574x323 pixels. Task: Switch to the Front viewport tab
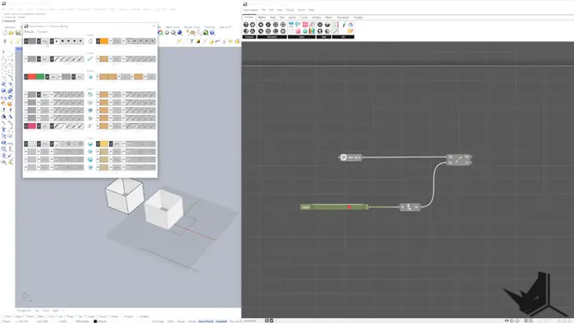(46, 311)
